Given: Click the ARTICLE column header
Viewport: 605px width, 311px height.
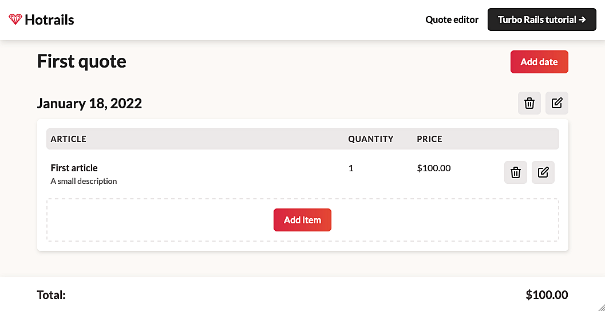Looking at the screenshot, I should (x=68, y=139).
